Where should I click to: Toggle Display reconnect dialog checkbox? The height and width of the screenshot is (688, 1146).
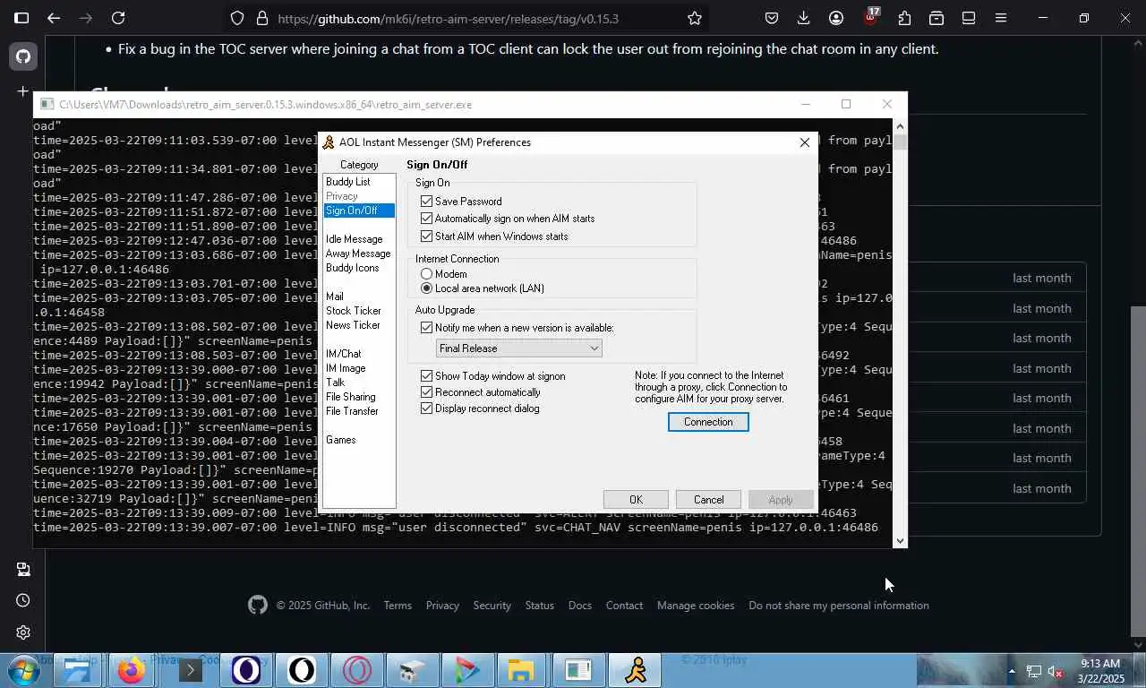(x=426, y=408)
